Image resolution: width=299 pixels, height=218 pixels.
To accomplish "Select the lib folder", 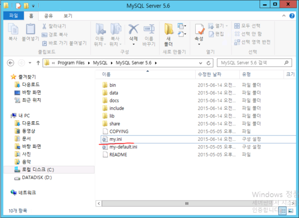I will 112,116.
